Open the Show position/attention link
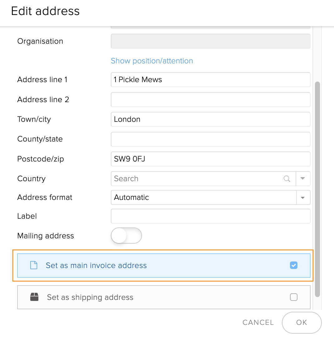This screenshot has height=343, width=334. (152, 61)
